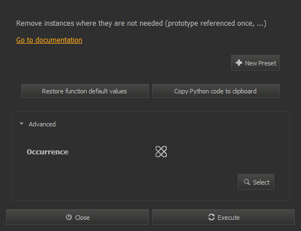Click the power icon beside Close
The height and width of the screenshot is (231, 301).
69,217
